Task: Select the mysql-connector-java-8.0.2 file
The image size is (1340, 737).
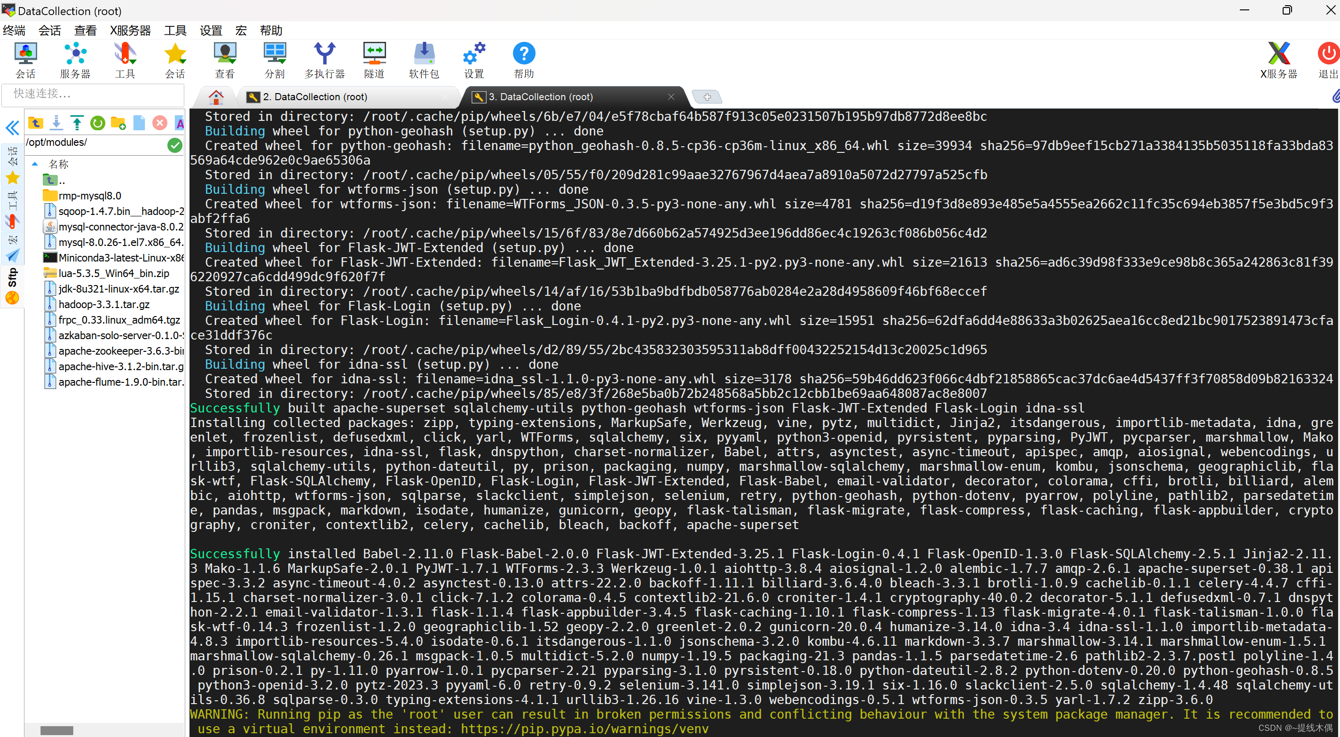Action: coord(114,227)
